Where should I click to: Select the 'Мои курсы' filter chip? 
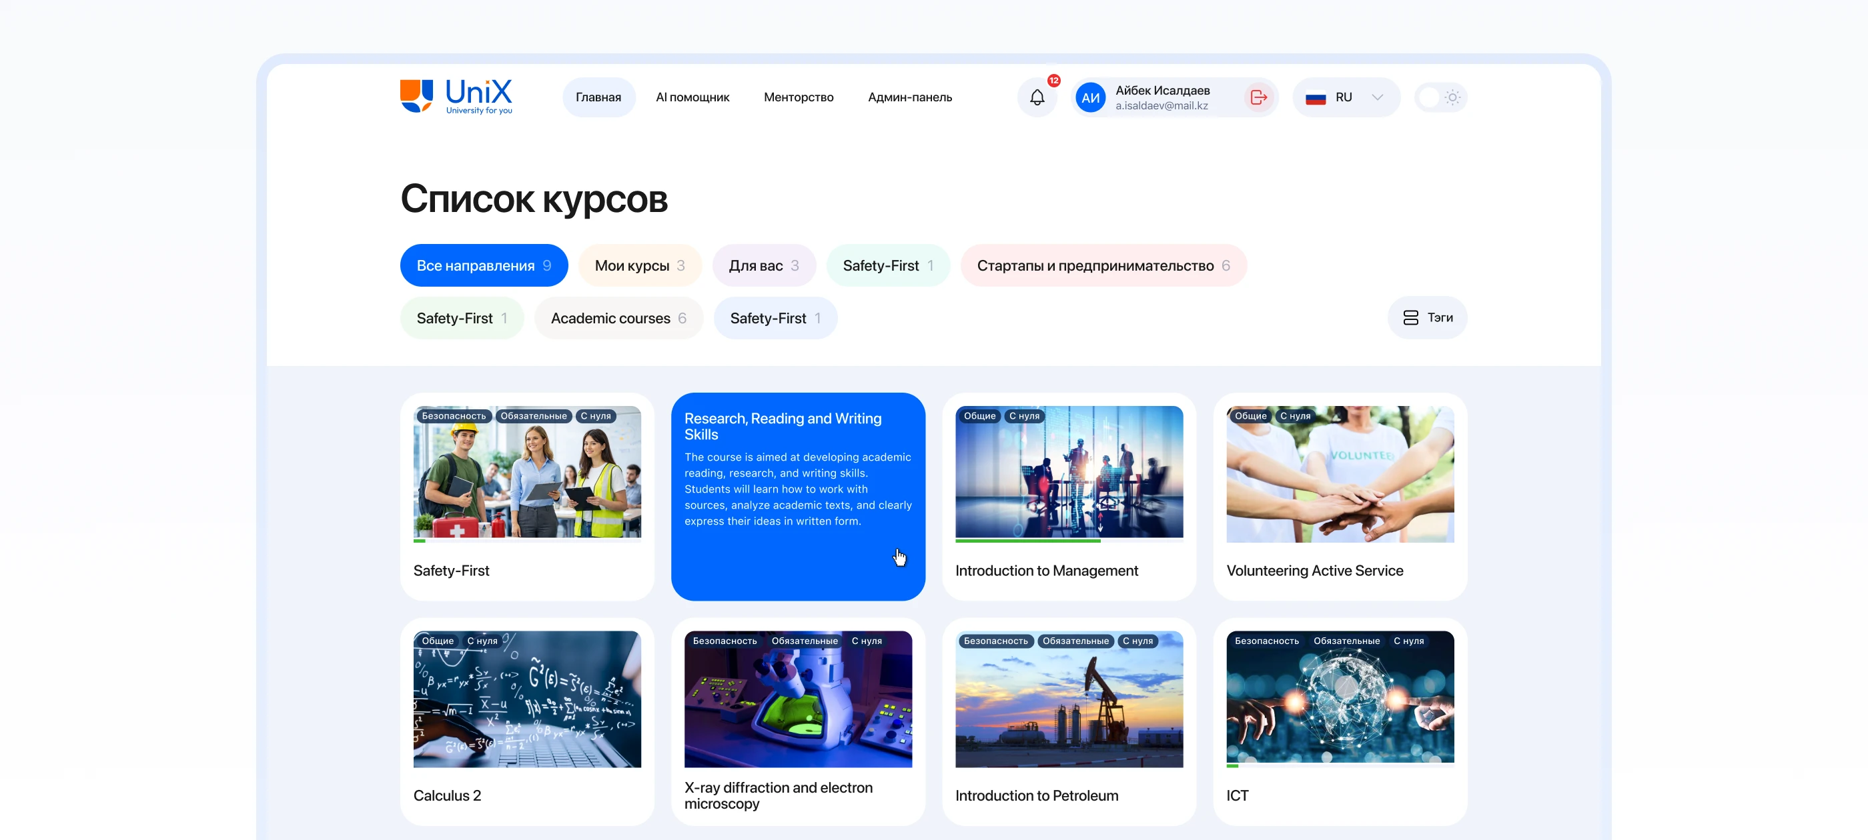640,265
